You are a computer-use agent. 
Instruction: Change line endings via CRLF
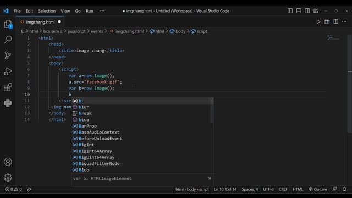283,189
